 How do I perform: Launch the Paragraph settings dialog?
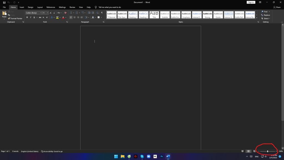tap(104, 22)
